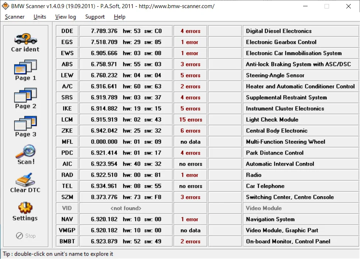Click 'Digital Diesel Electronics' description
360x259 pixels.
279,31
